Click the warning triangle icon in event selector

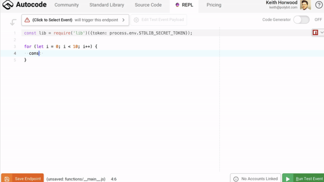pos(27,20)
